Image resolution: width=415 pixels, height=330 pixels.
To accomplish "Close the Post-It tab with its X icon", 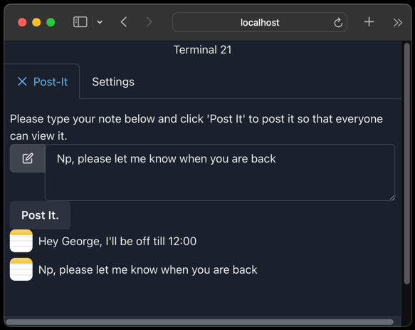I will 22,81.
